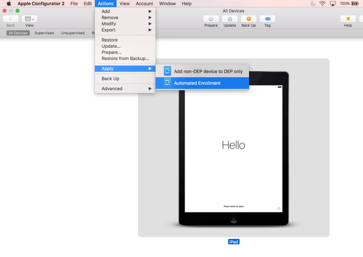
Task: Open the View menu in the menu bar
Action: pyautogui.click(x=125, y=4)
